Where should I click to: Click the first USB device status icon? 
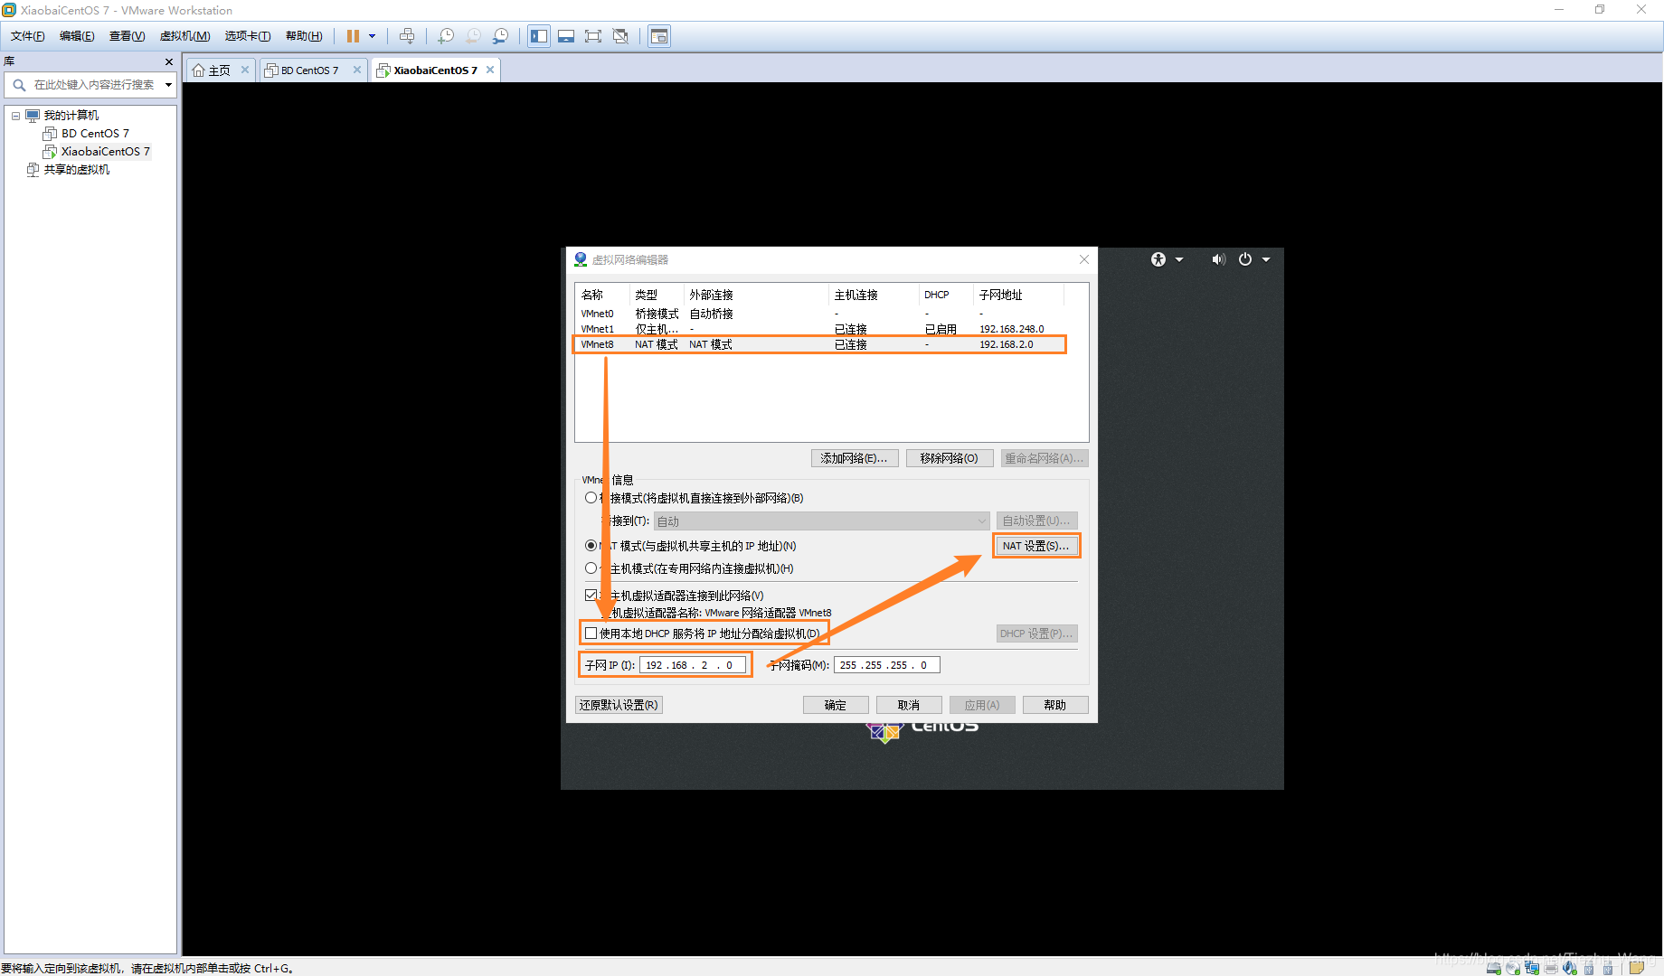click(1589, 967)
